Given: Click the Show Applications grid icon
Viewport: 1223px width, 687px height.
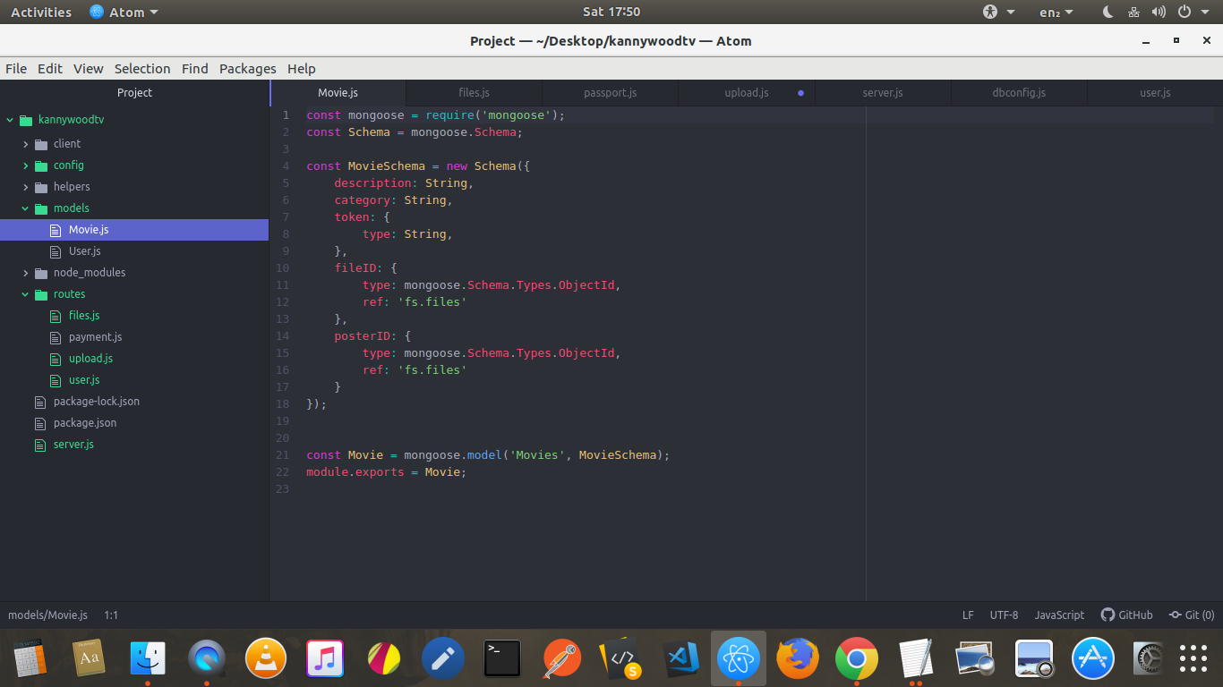Looking at the screenshot, I should coord(1192,657).
